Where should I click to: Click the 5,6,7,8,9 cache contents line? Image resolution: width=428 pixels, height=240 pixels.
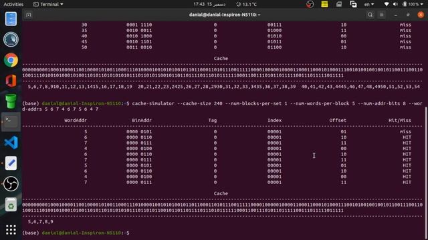(x=41, y=222)
